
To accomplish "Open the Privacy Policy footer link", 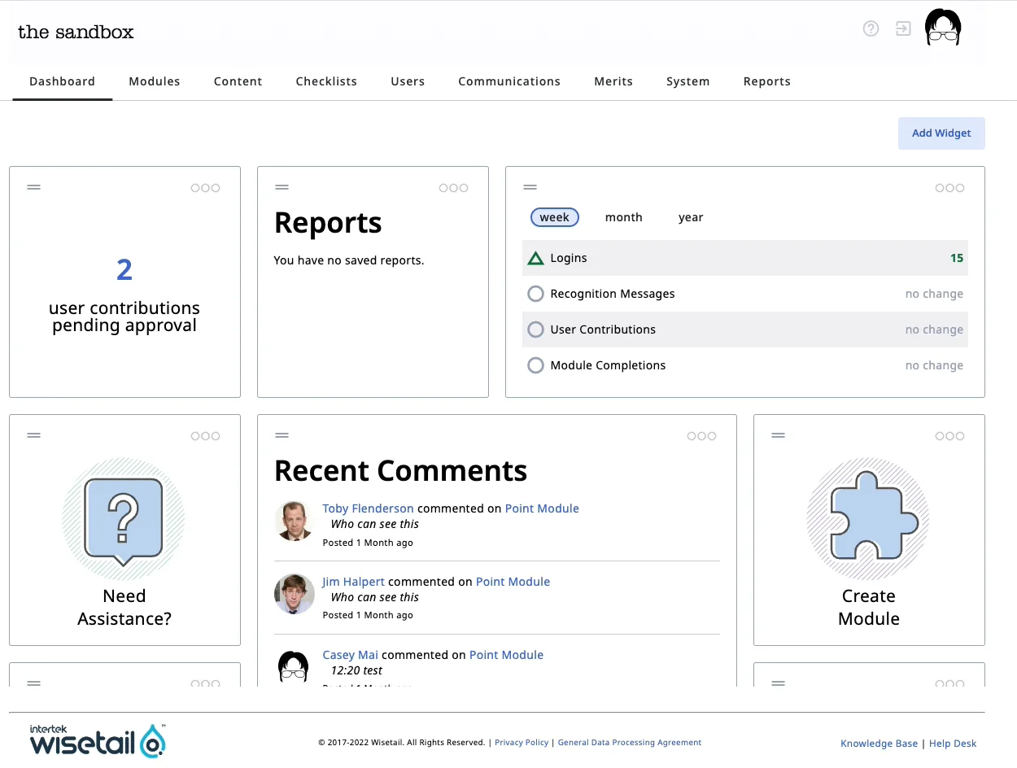I will pos(521,743).
